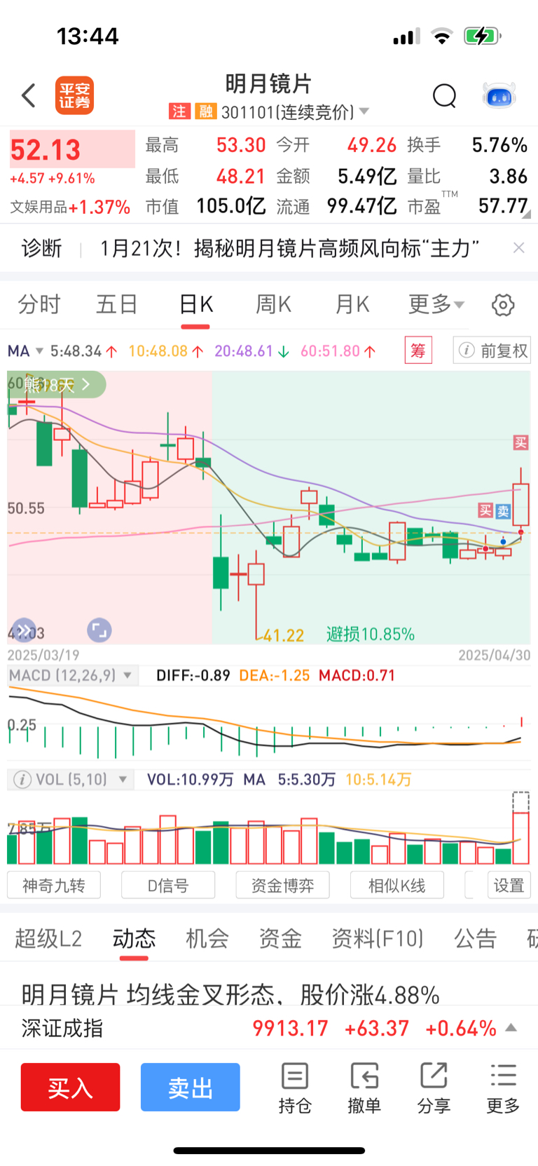Select the 动态 tab
The width and height of the screenshot is (538, 1166).
pyautogui.click(x=134, y=938)
